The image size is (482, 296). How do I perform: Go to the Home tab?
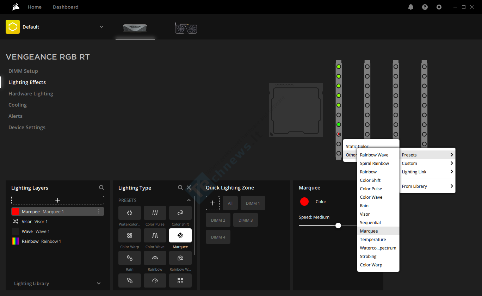[x=35, y=7]
